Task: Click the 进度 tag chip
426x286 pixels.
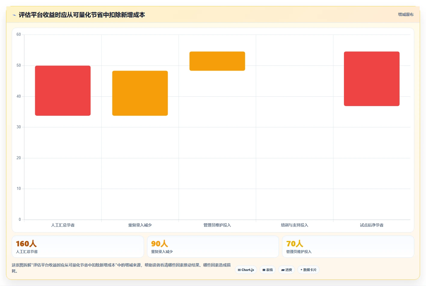Action: [287, 270]
